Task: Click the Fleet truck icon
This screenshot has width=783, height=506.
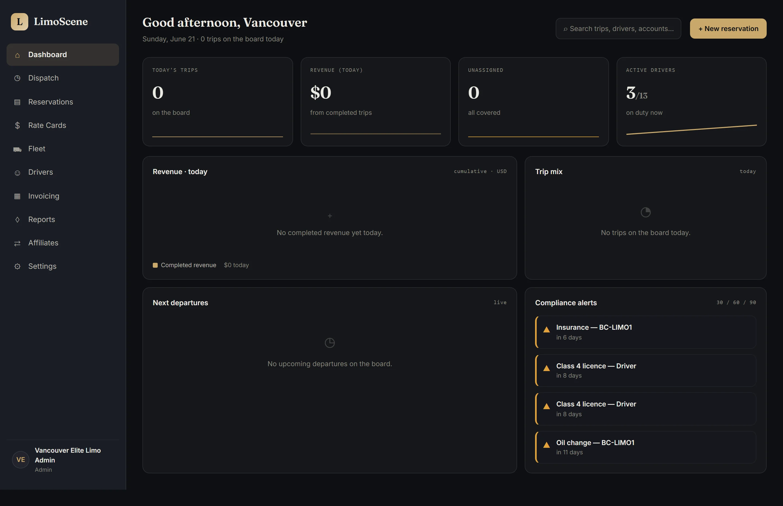Action: pyautogui.click(x=17, y=150)
